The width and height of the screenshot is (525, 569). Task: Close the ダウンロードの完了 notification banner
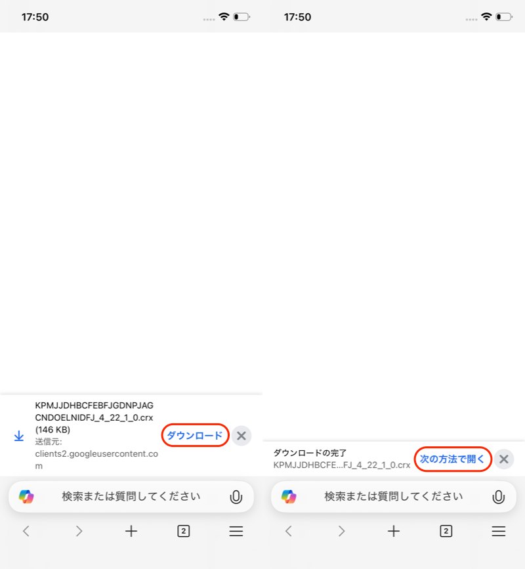click(x=504, y=459)
